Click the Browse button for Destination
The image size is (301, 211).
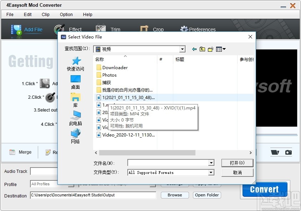pos(174,195)
